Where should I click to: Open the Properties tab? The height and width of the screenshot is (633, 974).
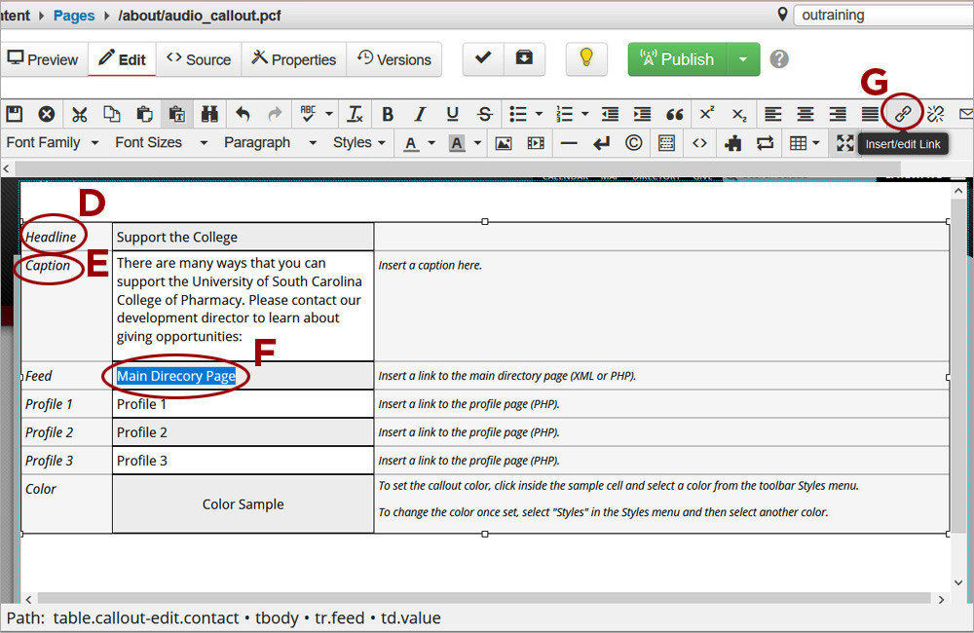293,59
